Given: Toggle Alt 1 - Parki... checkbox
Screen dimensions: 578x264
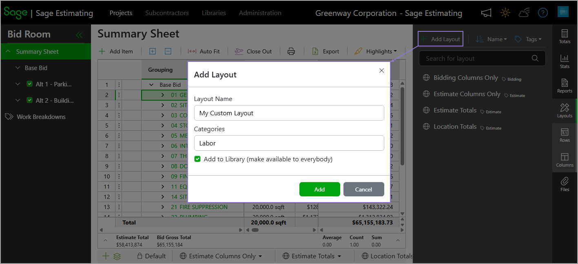Looking at the screenshot, I should click(x=29, y=84).
